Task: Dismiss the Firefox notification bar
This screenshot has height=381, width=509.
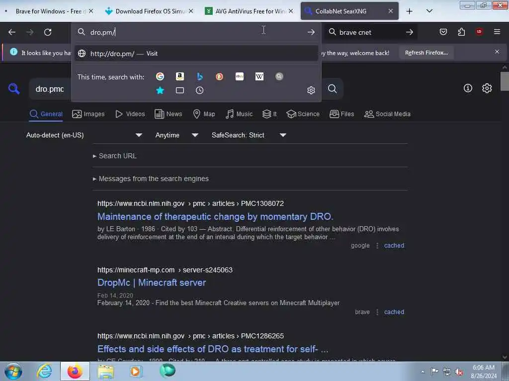Action: 497,52
